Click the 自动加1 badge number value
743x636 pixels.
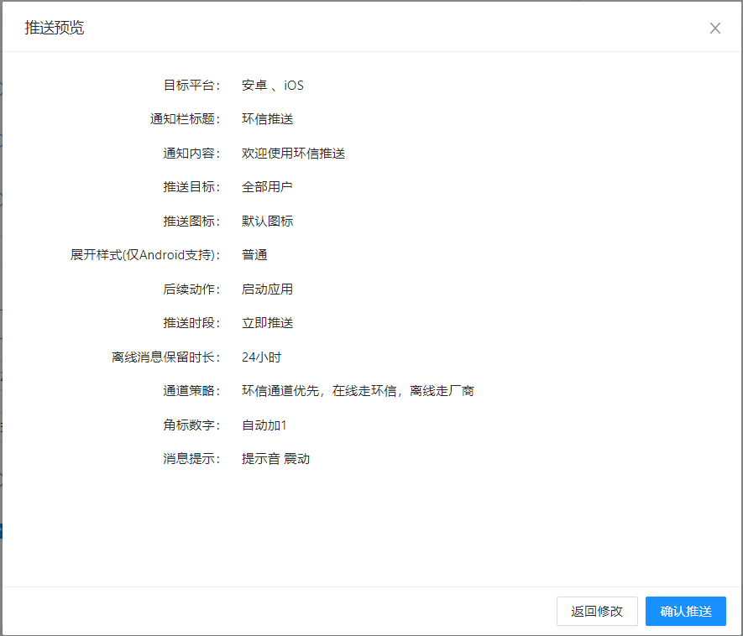coord(264,425)
